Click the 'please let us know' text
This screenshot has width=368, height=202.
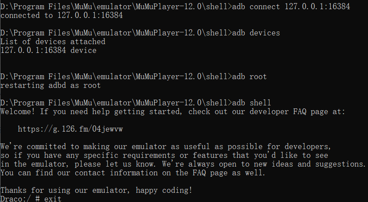coord(115,164)
